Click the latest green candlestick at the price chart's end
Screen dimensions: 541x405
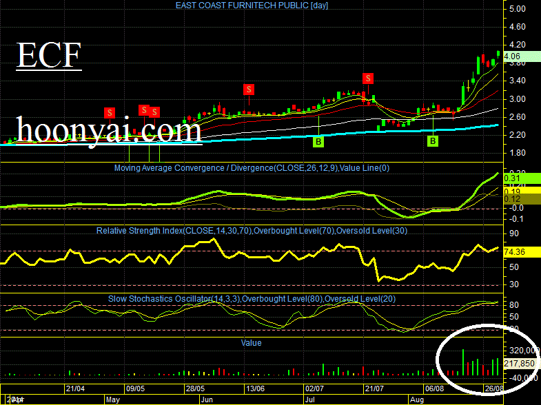(498, 54)
